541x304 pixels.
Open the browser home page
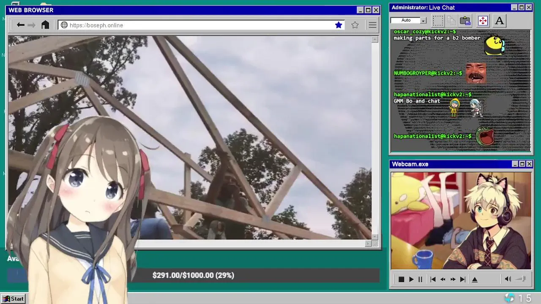point(45,25)
